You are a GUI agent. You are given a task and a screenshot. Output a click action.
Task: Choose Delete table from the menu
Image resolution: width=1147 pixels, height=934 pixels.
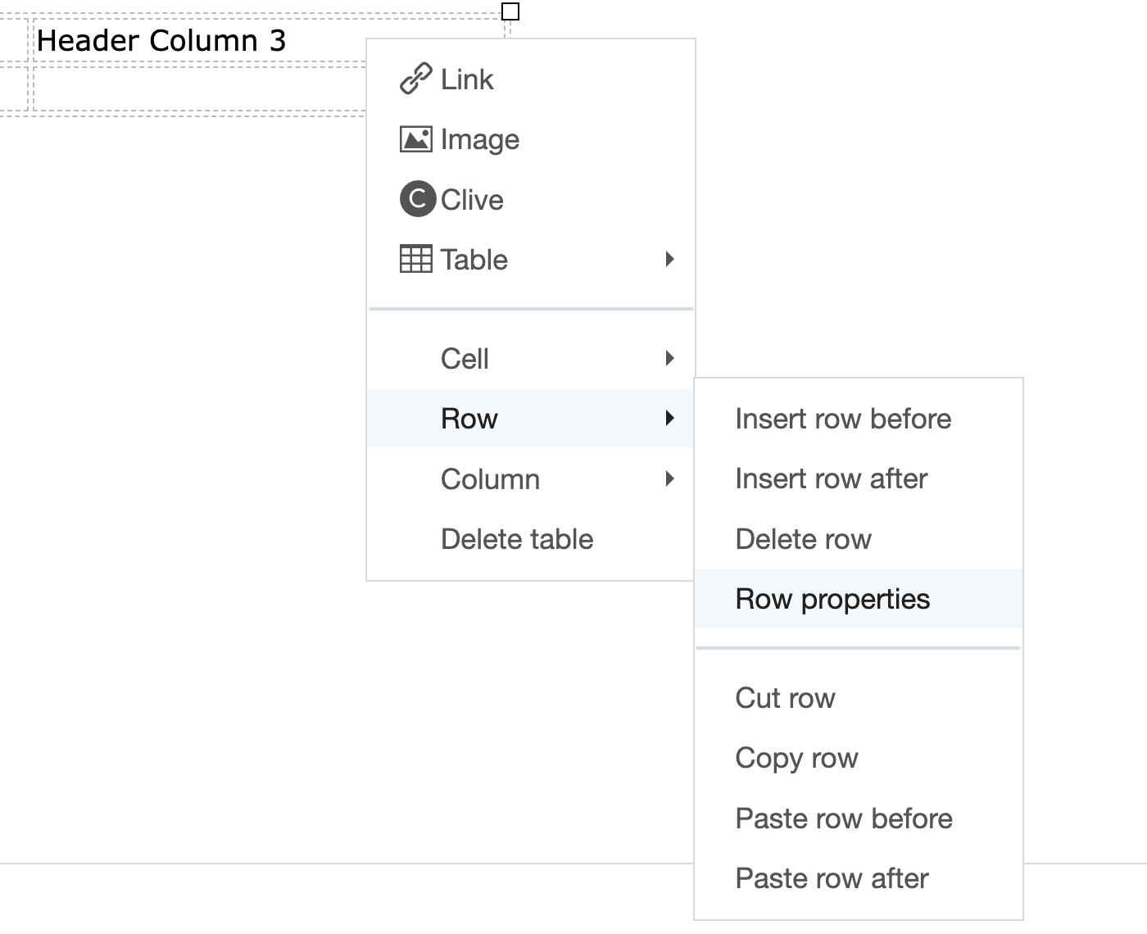click(517, 538)
